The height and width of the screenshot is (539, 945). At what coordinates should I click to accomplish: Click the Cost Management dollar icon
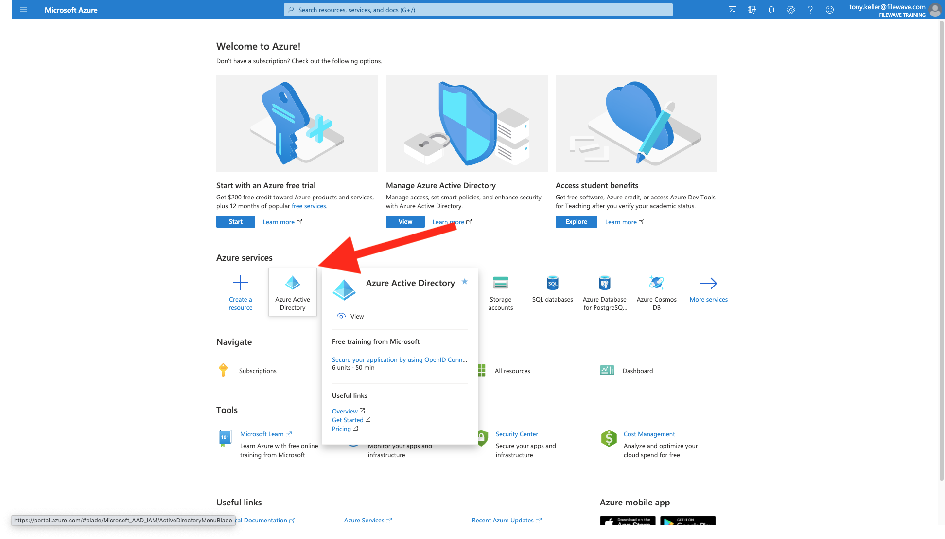pos(609,438)
